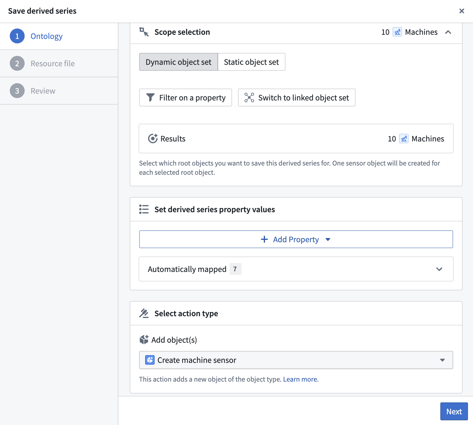
Task: Click the Select action type heading
Action: [186, 314]
